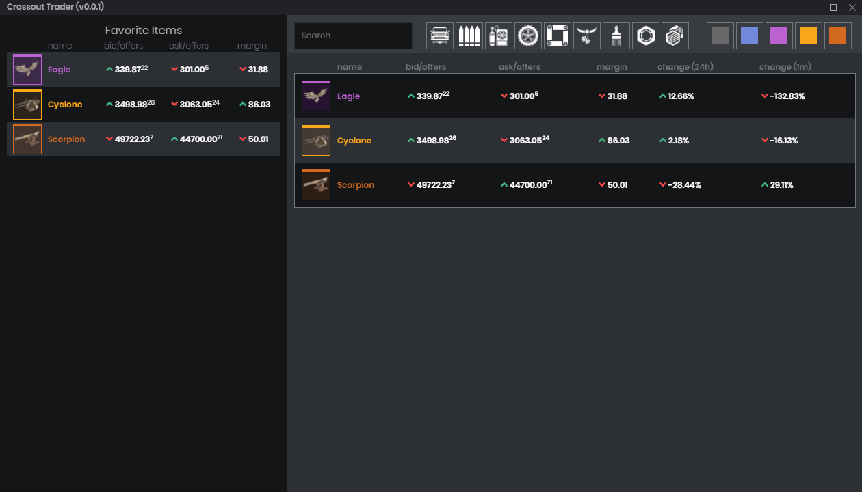This screenshot has width=862, height=492.
Task: Open Scorpion thumbnail in Favorite Items
Action: (27, 139)
